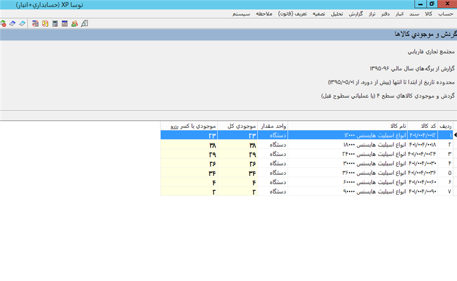Screen dimensions: 457x281
Task: Click the calendar grid toolbar icon
Action: [64, 24]
